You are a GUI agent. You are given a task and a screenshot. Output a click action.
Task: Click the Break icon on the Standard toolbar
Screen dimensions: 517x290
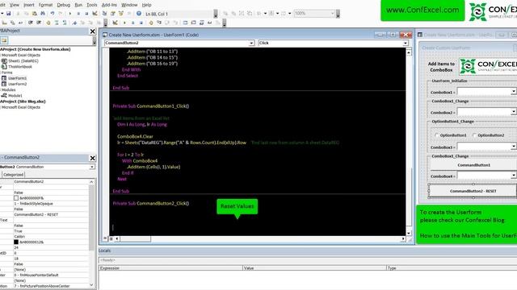click(78, 14)
